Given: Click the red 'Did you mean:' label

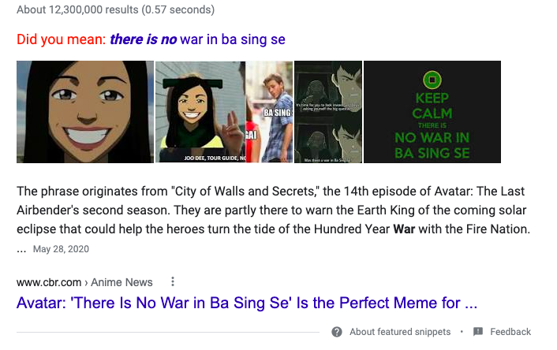Looking at the screenshot, I should pos(61,39).
